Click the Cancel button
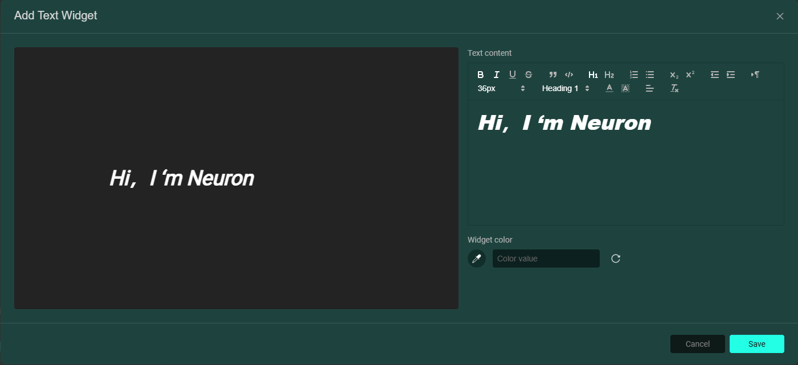The image size is (798, 365). (x=697, y=344)
